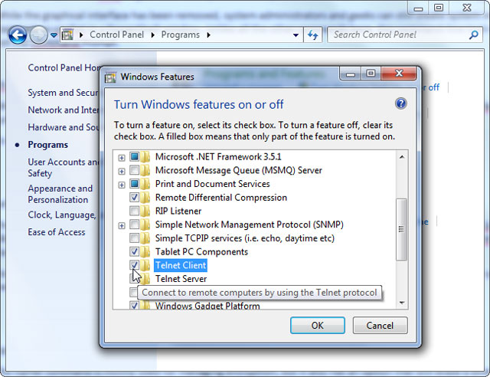
Task: Click folder icon of RIP Listener
Action: click(145, 211)
